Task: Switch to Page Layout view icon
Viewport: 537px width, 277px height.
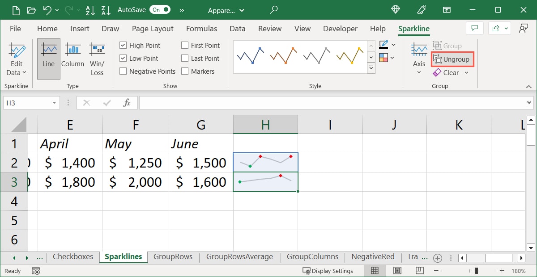Action: point(397,270)
